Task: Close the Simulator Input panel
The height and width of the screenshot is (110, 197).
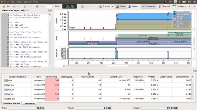Action: pyautogui.click(x=51, y=10)
